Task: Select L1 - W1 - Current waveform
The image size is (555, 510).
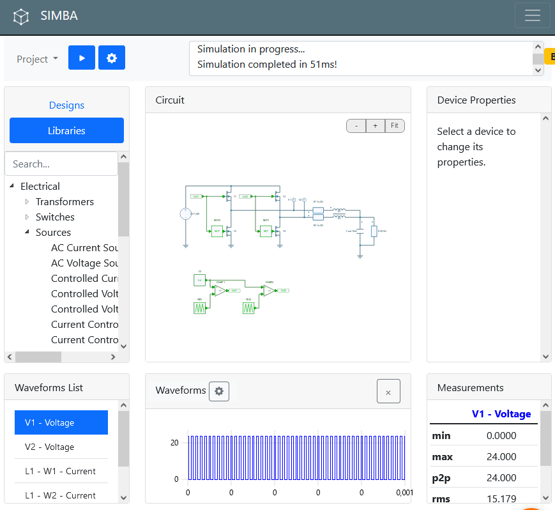Action: point(61,470)
